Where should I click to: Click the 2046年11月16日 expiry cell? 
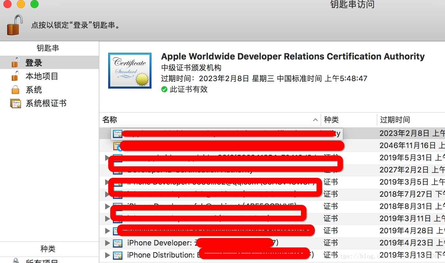coord(412,146)
